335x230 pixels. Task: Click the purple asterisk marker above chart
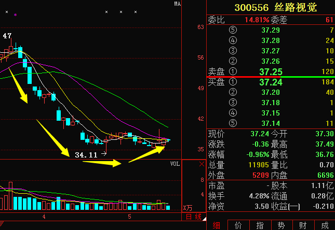click(x=16, y=15)
